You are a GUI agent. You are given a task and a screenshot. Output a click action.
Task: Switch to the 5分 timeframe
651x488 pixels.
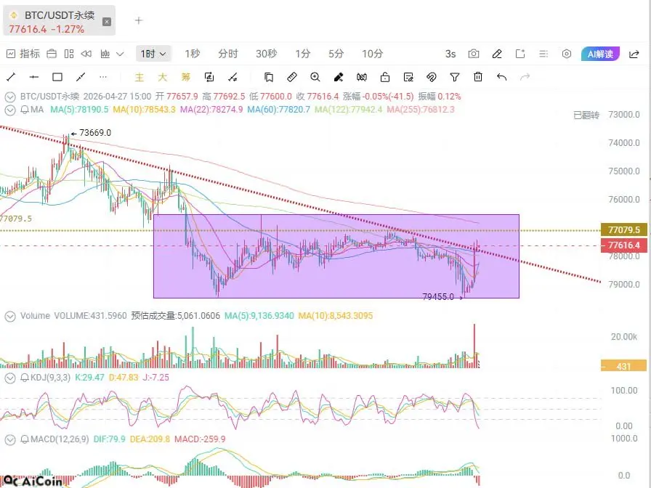336,54
